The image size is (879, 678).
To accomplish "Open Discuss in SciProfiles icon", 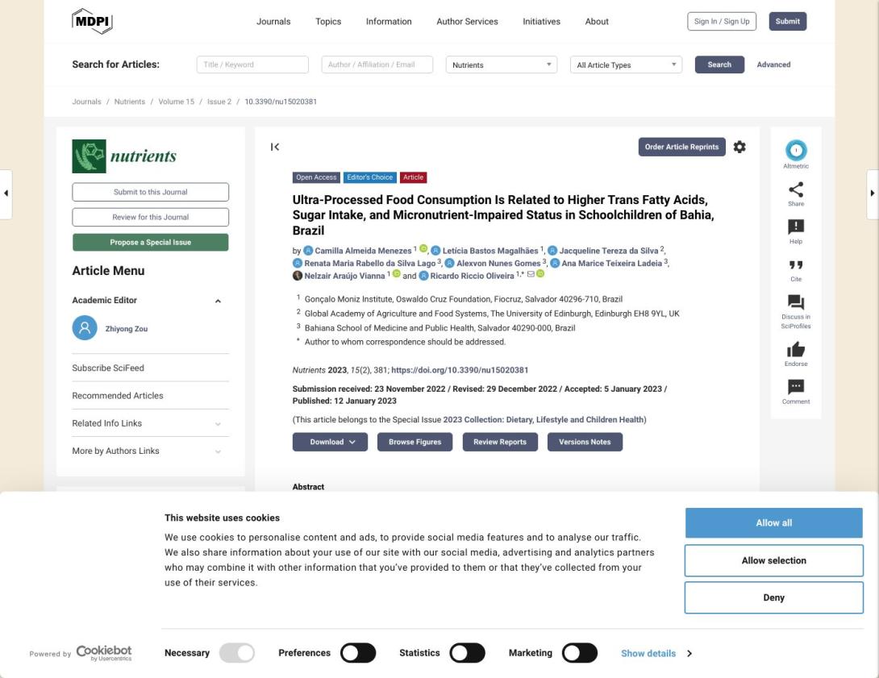I will click(795, 302).
